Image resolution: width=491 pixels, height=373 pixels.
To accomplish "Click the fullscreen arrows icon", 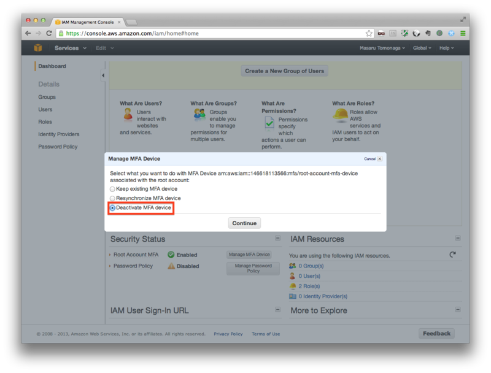I will [x=463, y=20].
